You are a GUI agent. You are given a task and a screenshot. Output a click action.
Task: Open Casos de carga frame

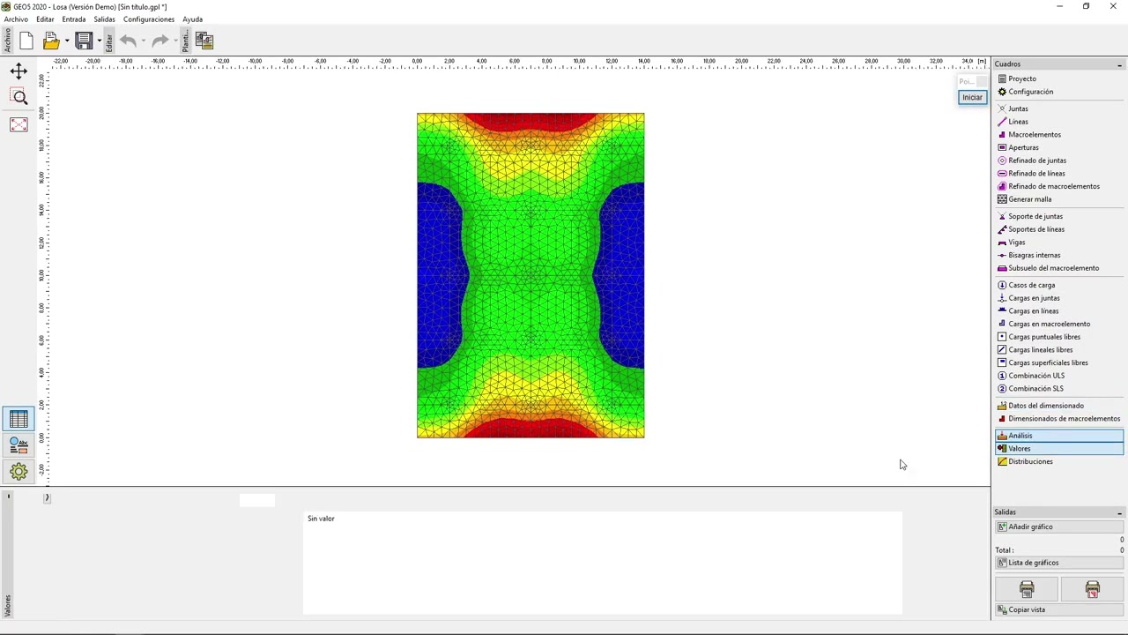click(x=1059, y=285)
